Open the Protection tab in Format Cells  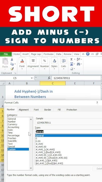coord(72,110)
